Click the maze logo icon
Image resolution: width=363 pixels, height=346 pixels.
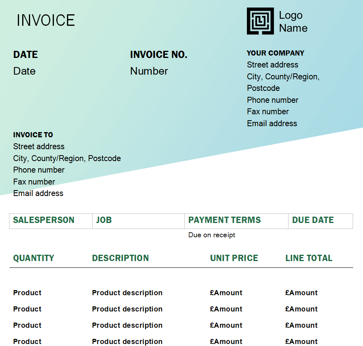(x=260, y=21)
